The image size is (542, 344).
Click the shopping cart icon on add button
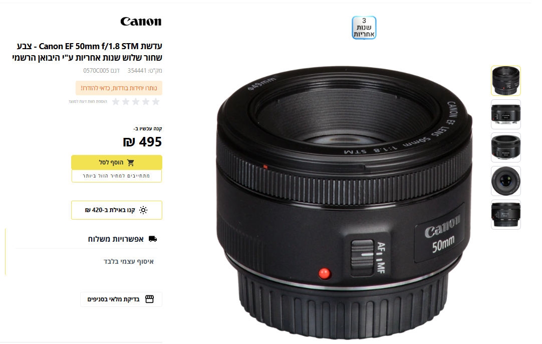pos(131,162)
